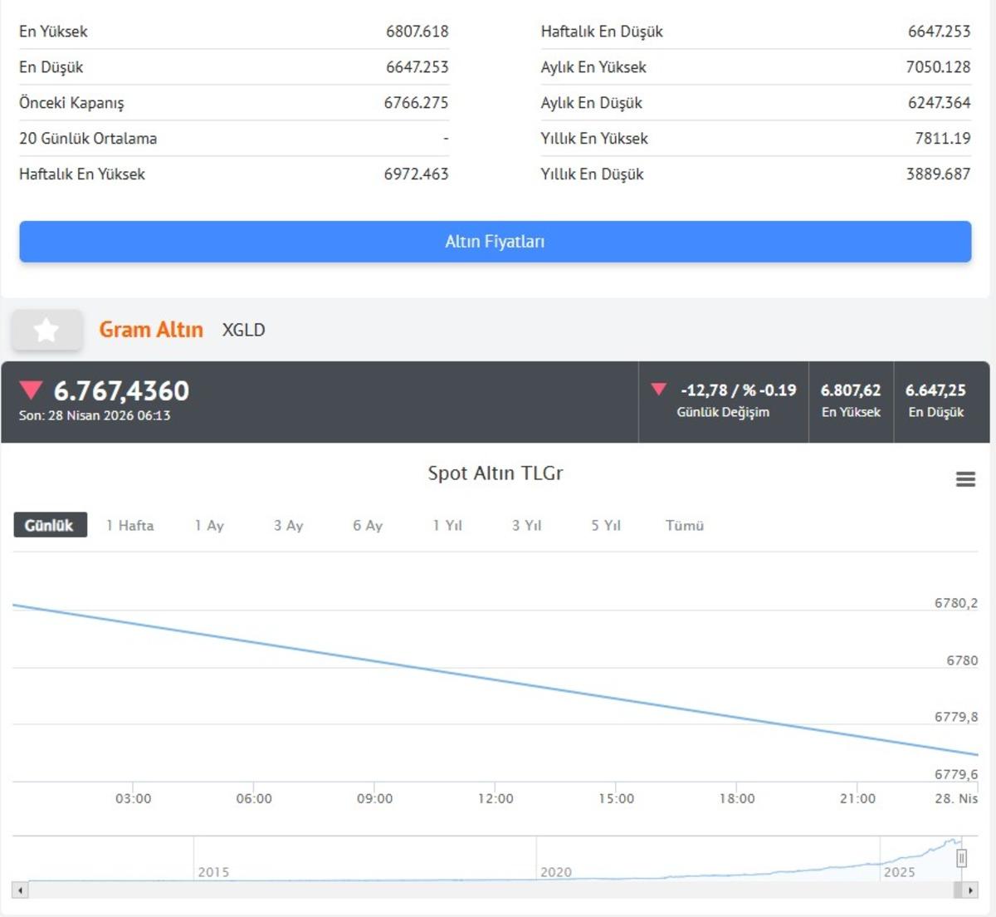
Task: Click the navigator range handle
Action: (961, 858)
